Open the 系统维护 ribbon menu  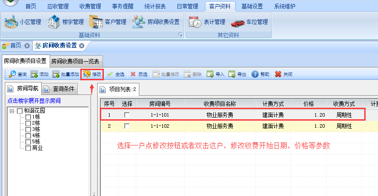(284, 6)
